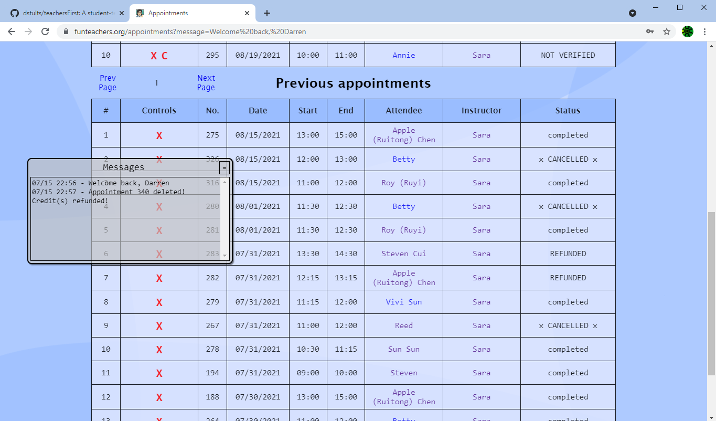Click page number 1 indicator
The image size is (716, 421).
pos(156,82)
